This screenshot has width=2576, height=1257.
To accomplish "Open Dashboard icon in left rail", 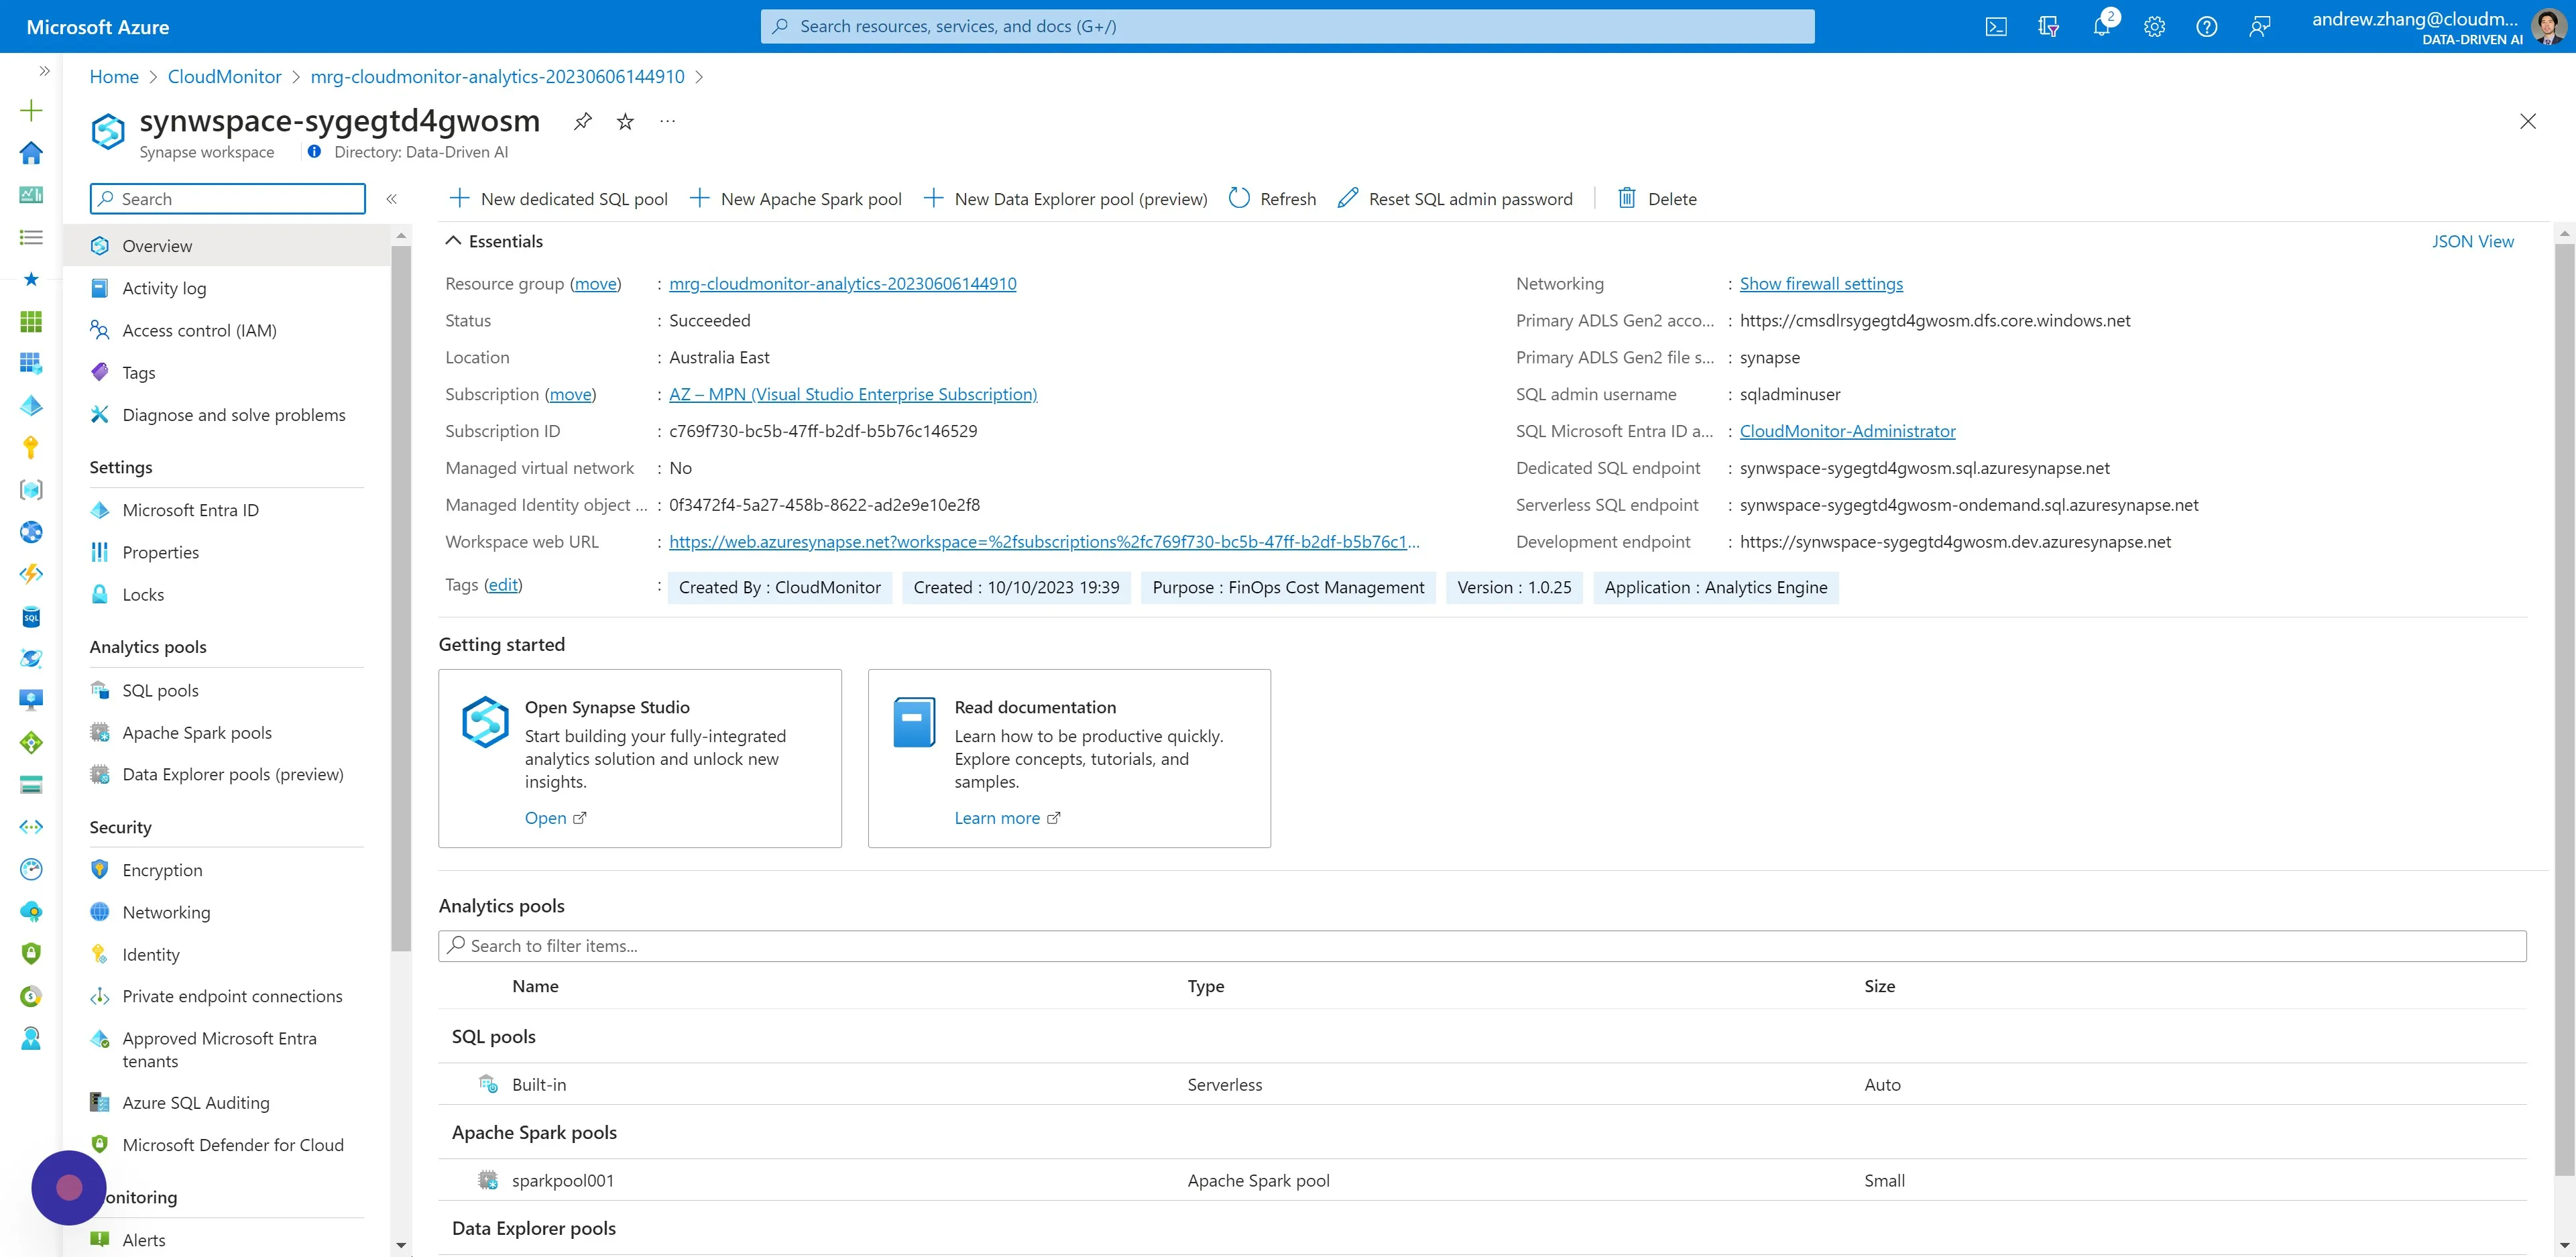I will pyautogui.click(x=31, y=194).
